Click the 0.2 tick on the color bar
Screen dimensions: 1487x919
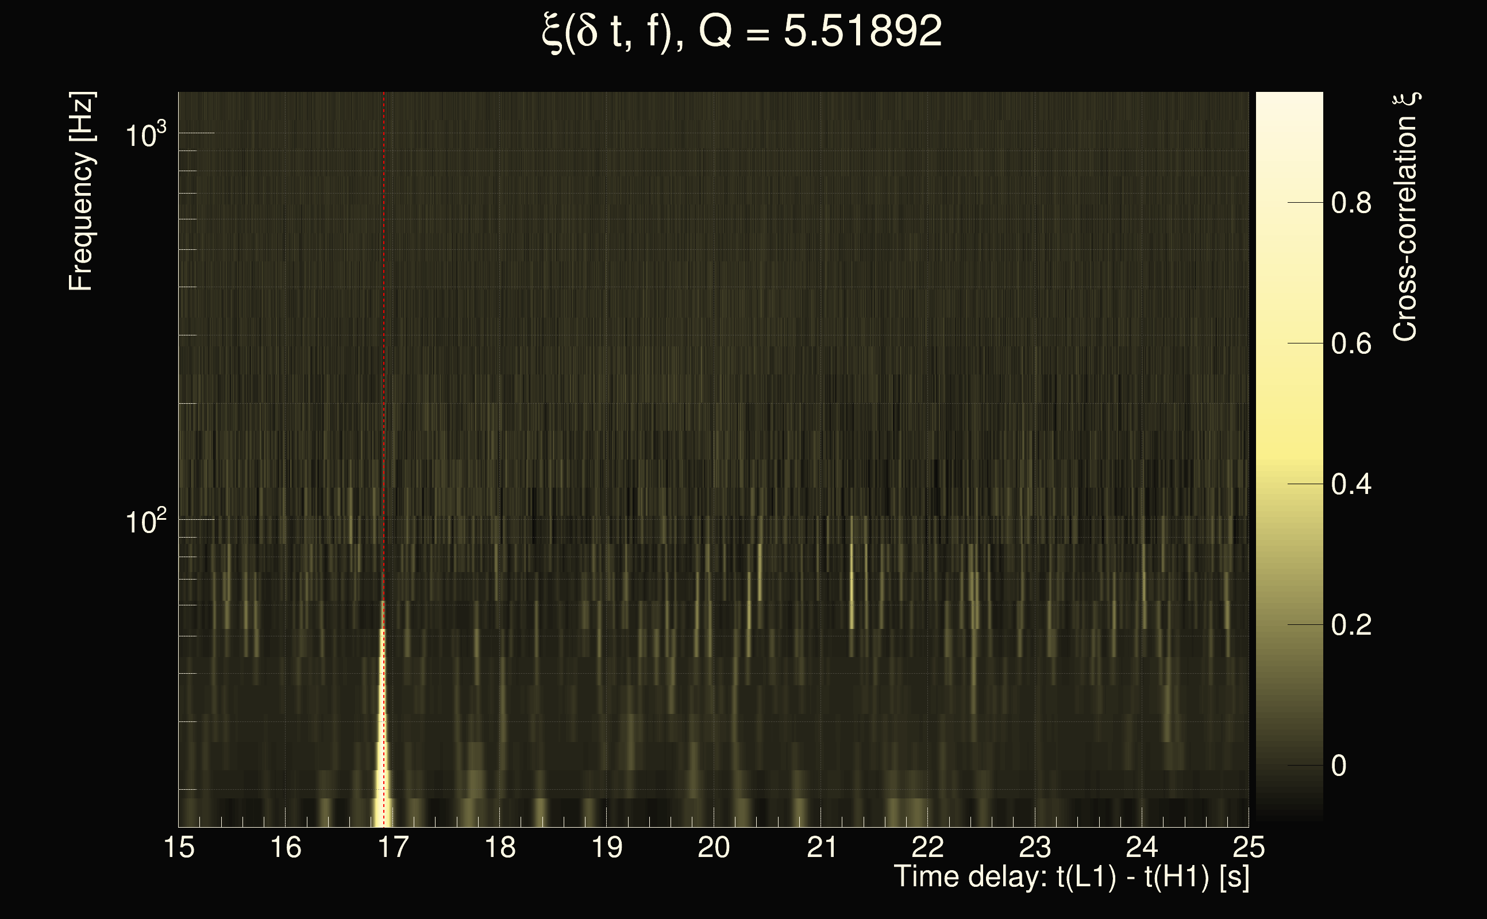[1351, 625]
